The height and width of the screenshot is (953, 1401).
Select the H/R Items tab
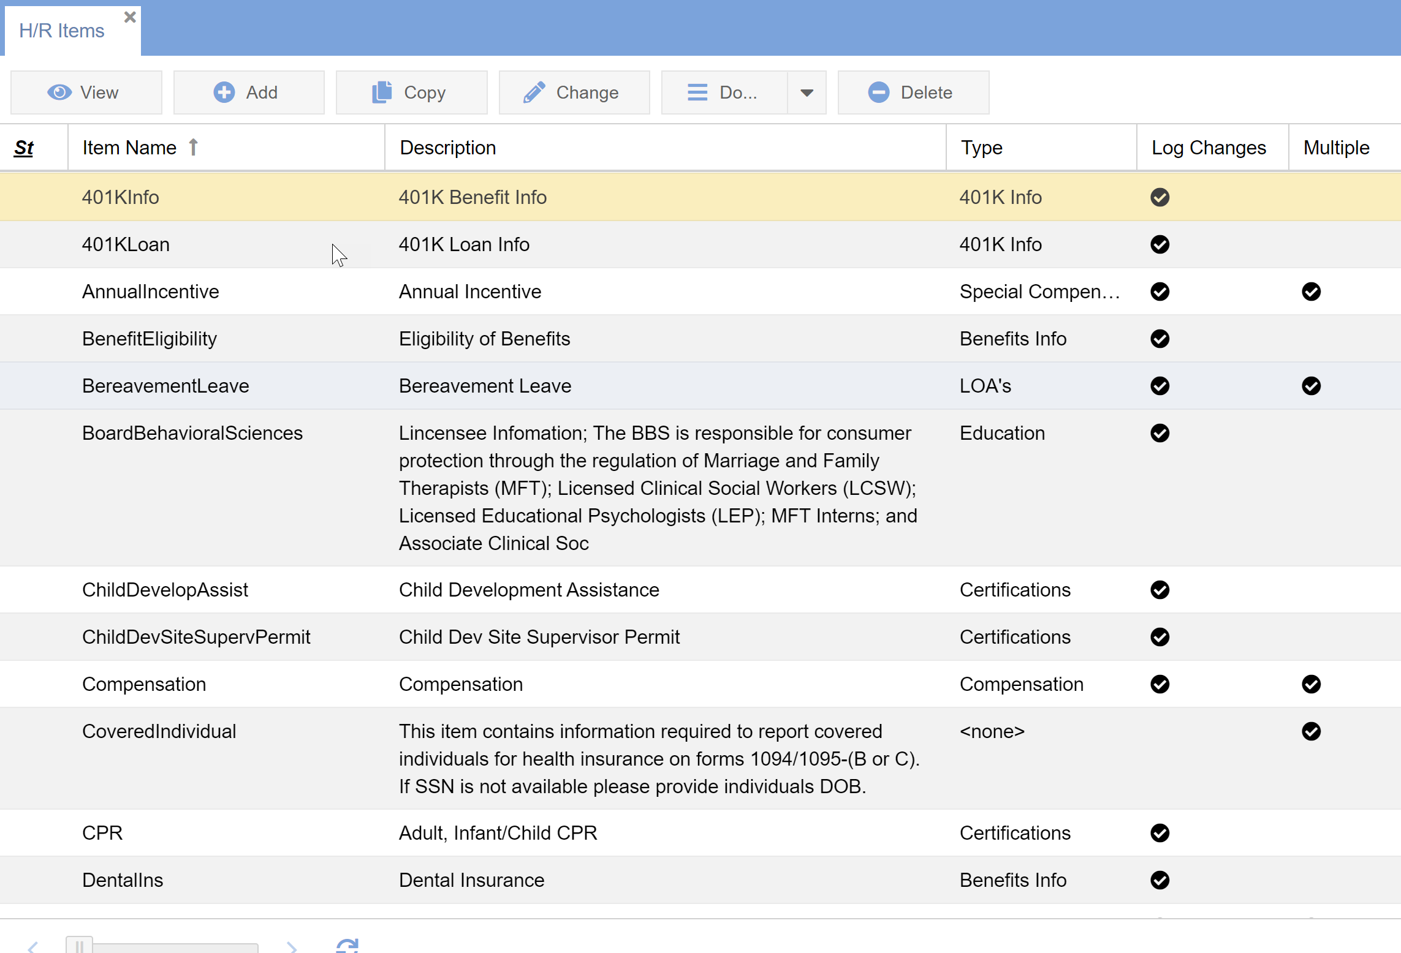pos(62,31)
